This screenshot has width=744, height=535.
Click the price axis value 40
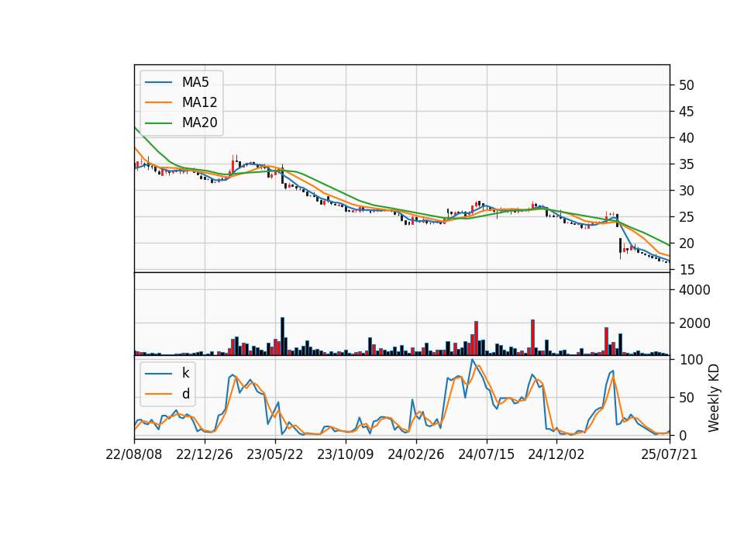[686, 138]
